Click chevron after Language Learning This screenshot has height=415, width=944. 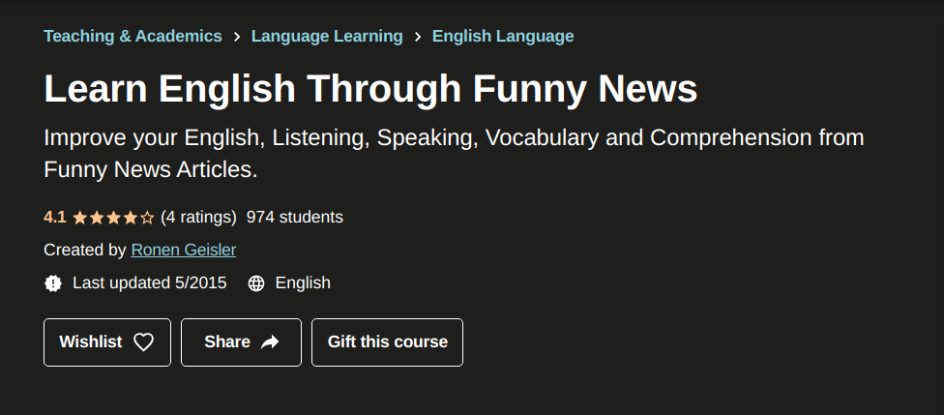pyautogui.click(x=418, y=37)
